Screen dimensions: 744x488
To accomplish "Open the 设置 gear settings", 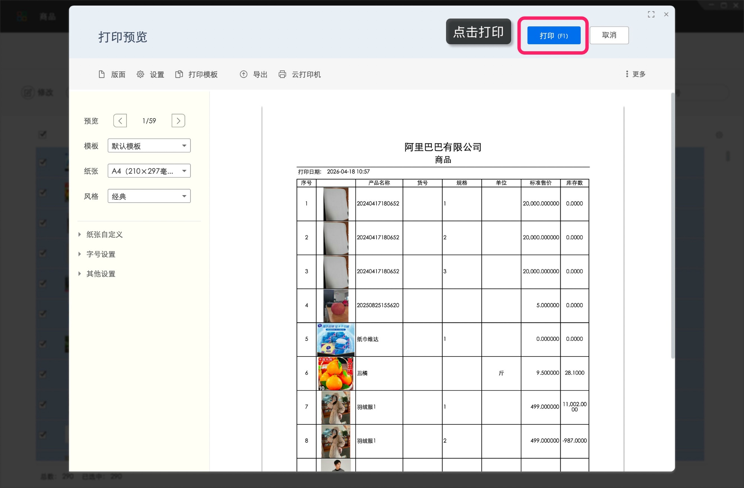I will 150,74.
